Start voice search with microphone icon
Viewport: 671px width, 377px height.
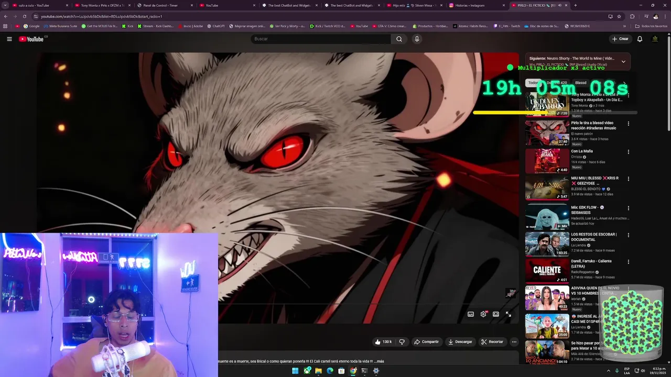tap(417, 39)
